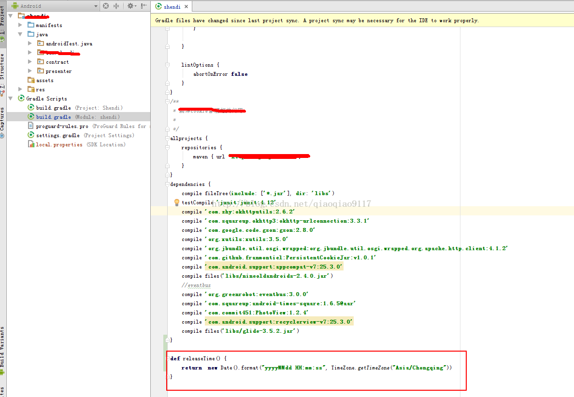Select the contract package
The image size is (574, 397).
pyautogui.click(x=53, y=62)
